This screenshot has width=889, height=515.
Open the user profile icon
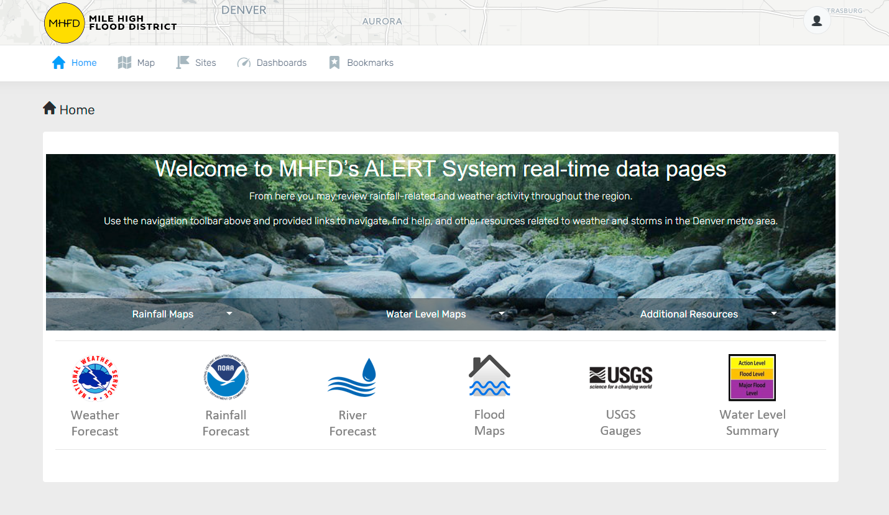817,21
